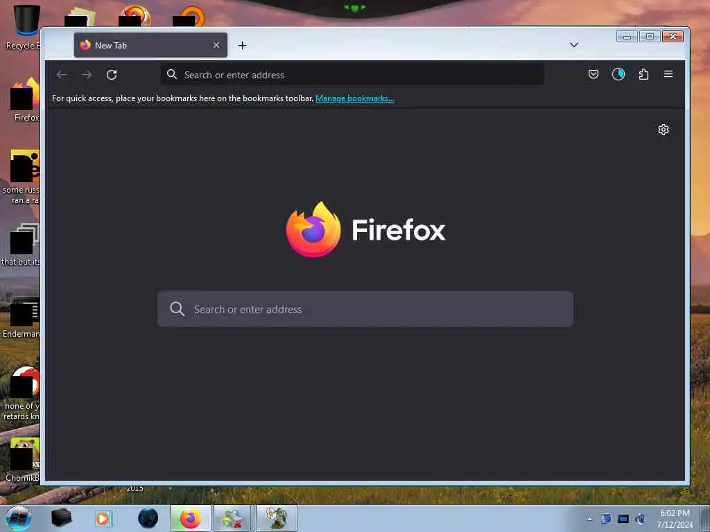Click the search icon in the page search box

(x=177, y=309)
